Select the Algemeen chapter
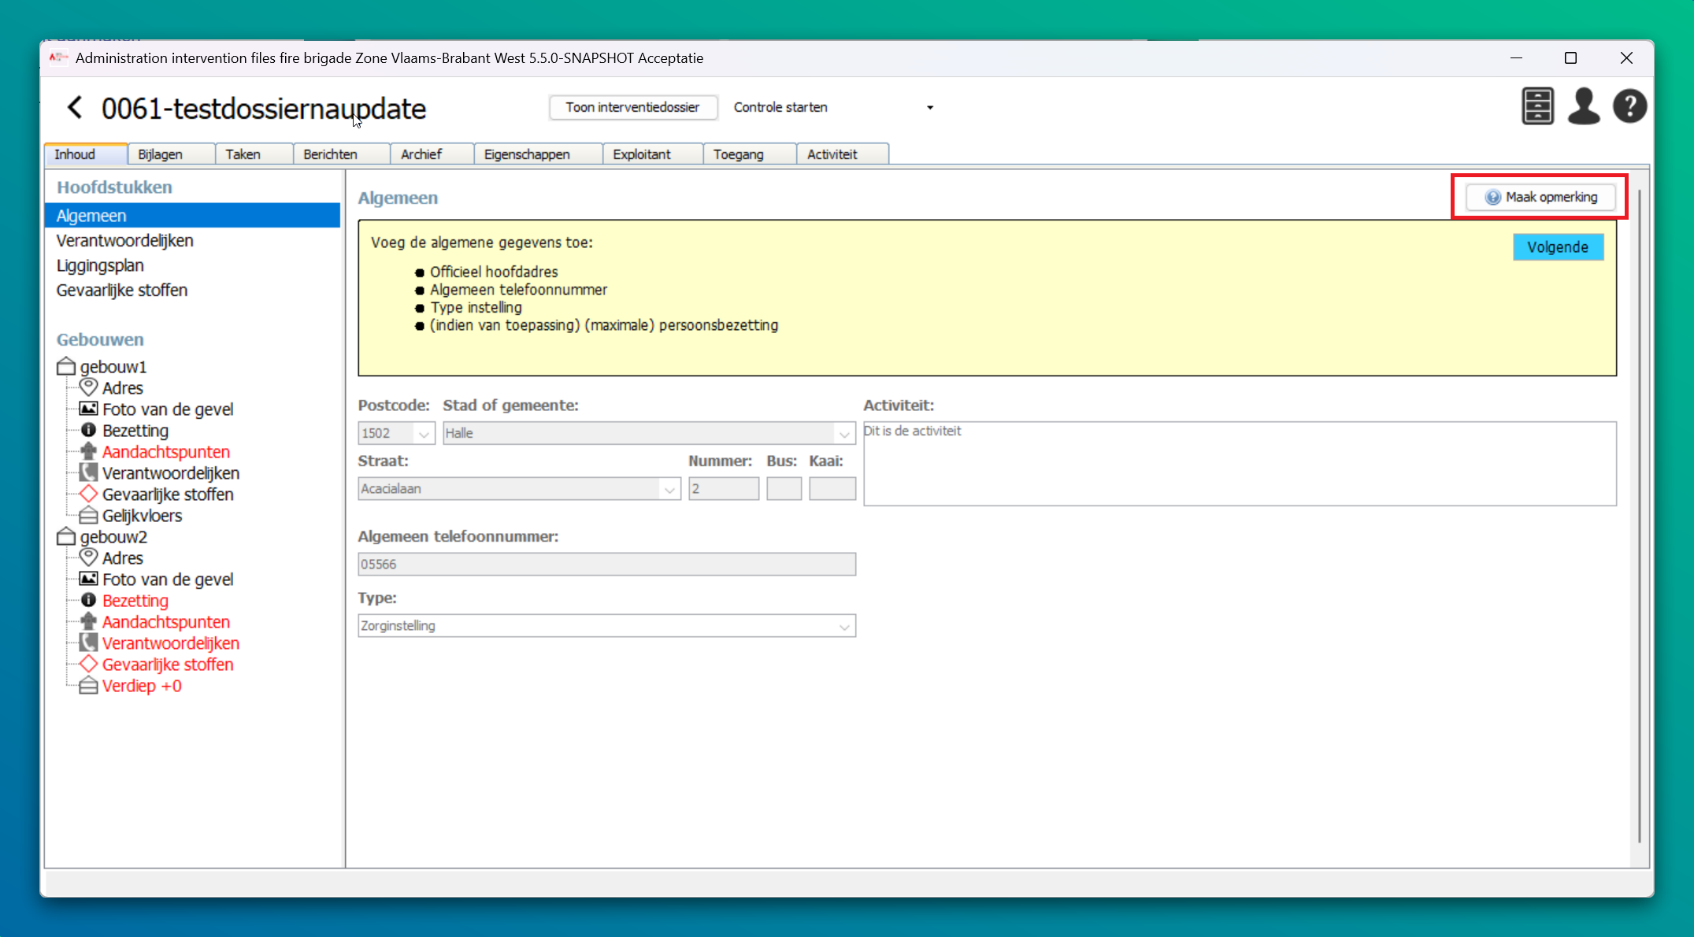 [x=193, y=216]
